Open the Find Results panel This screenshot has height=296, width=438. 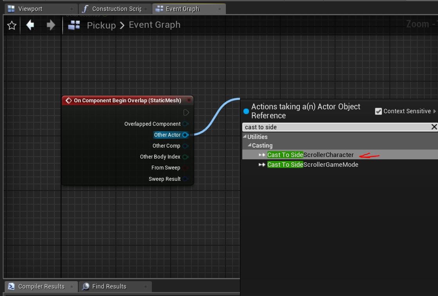(110, 286)
